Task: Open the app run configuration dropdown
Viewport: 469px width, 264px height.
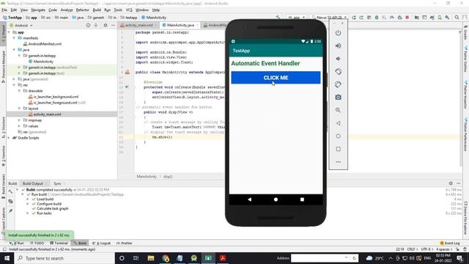Action: coord(296,18)
